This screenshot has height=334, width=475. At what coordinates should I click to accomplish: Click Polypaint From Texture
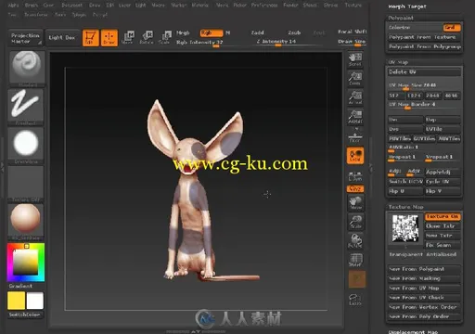424,37
